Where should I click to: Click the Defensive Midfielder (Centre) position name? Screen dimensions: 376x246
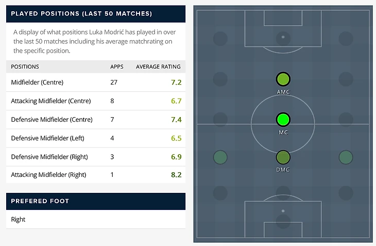[52, 119]
